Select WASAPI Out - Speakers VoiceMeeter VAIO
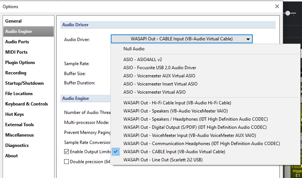 click(x=206, y=111)
